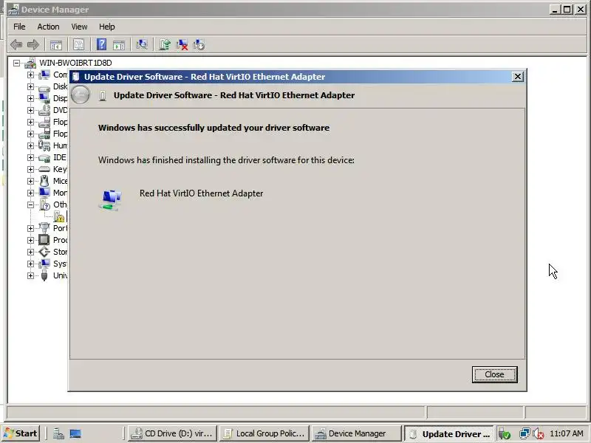Viewport: 591px width, 443px height.
Task: Expand the DVD/CD-ROM drives category node
Action: [30, 110]
